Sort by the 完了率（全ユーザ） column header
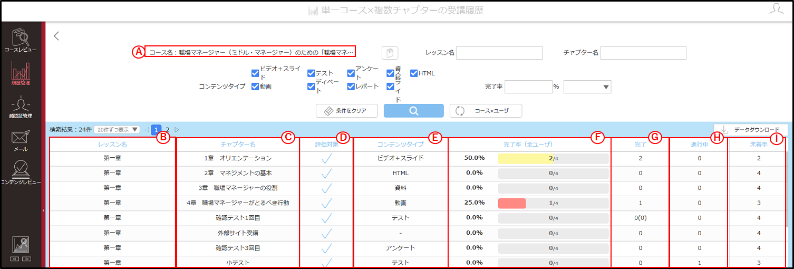 point(528,144)
